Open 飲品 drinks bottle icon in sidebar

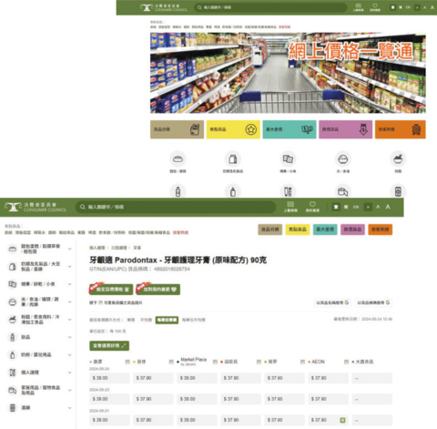[x=13, y=337]
